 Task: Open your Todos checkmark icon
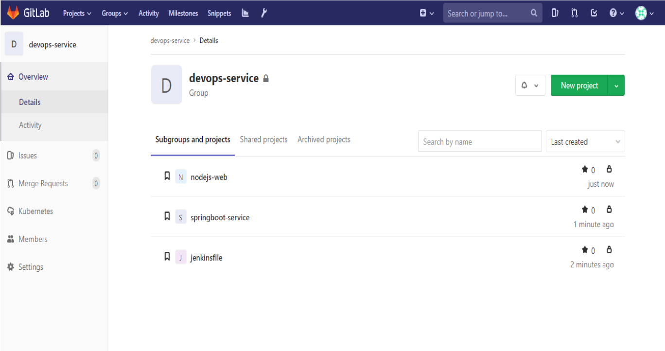594,13
